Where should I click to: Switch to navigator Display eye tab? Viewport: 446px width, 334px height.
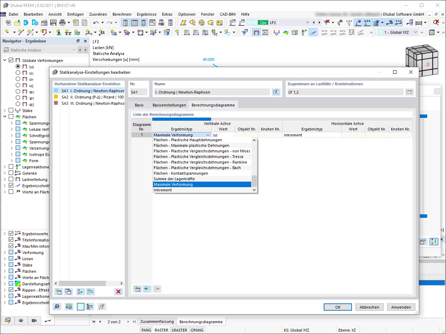21,320
